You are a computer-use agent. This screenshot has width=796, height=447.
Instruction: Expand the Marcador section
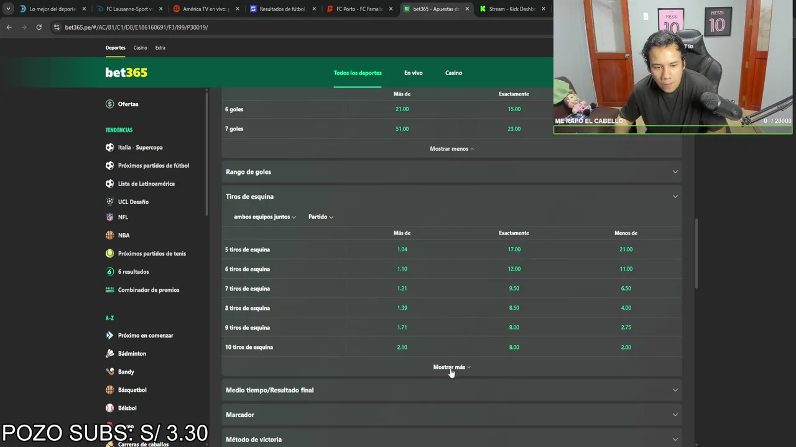(451, 415)
